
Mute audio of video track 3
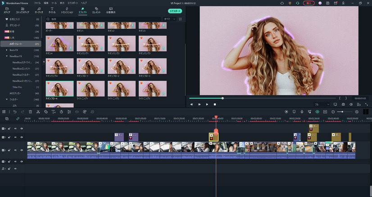[x=15, y=137]
